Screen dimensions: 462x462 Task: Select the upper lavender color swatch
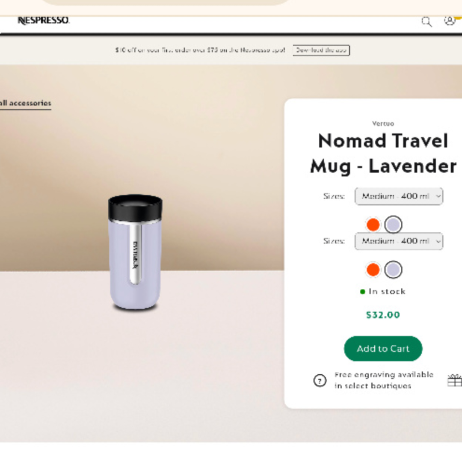pos(394,225)
